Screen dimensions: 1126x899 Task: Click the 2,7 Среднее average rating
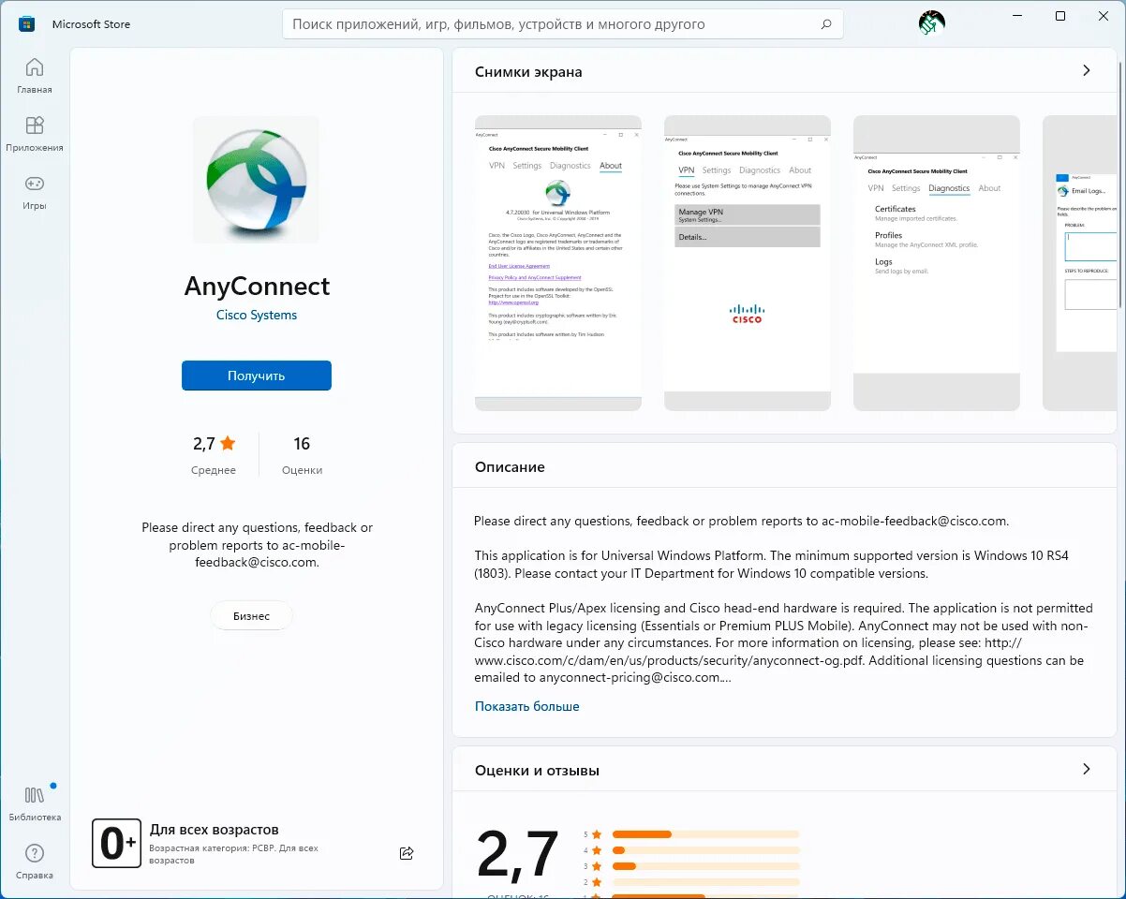pyautogui.click(x=214, y=455)
